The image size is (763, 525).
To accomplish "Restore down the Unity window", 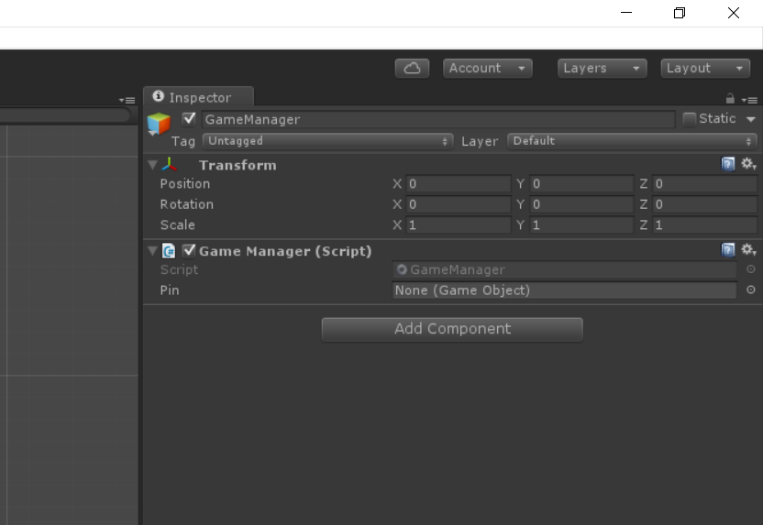I will tap(680, 13).
